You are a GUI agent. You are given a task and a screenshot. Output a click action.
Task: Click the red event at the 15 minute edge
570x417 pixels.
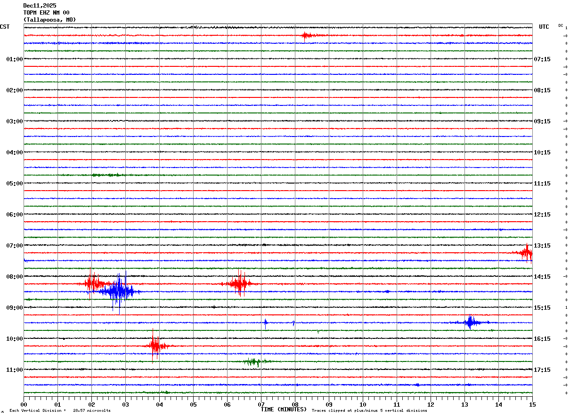(526, 253)
